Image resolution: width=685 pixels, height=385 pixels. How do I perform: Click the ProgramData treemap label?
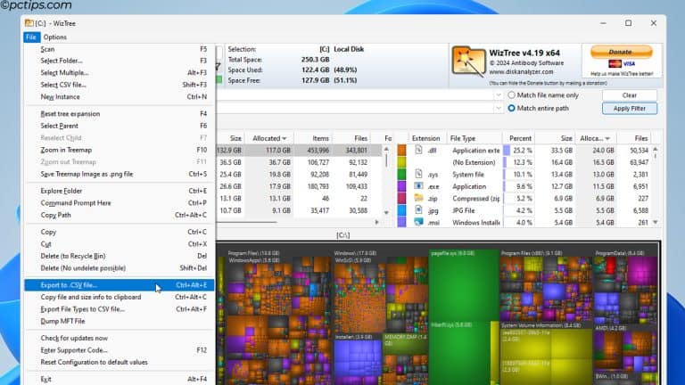coord(620,253)
